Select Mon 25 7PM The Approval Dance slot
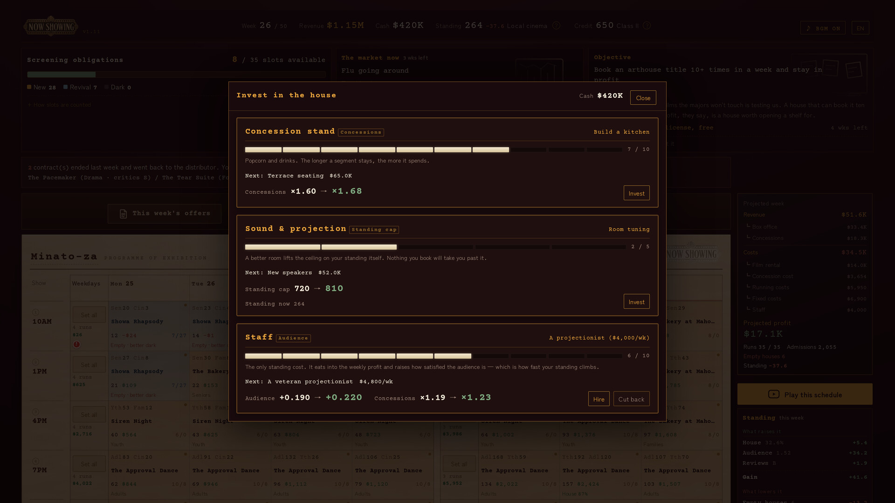Viewport: 895px width, 503px height. point(149,475)
